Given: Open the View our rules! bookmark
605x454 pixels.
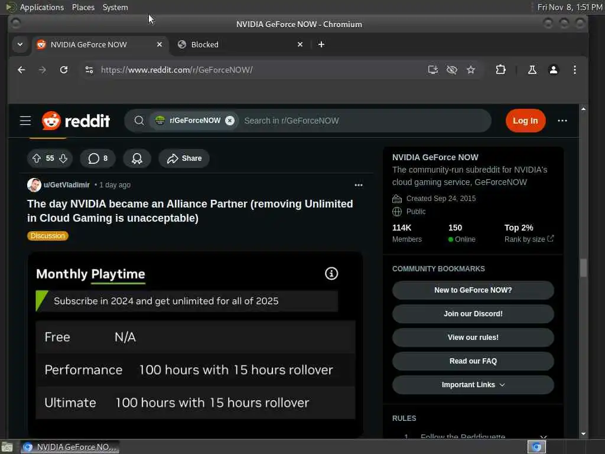Looking at the screenshot, I should [x=473, y=338].
